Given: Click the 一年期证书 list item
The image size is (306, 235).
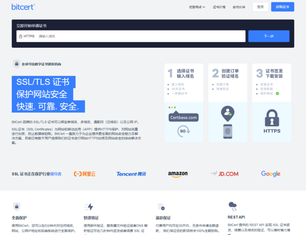Looking at the screenshot, I should pyautogui.click(x=179, y=94).
